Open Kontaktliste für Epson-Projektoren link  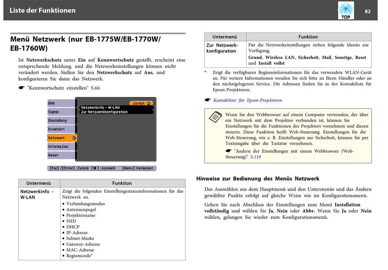click(248, 100)
